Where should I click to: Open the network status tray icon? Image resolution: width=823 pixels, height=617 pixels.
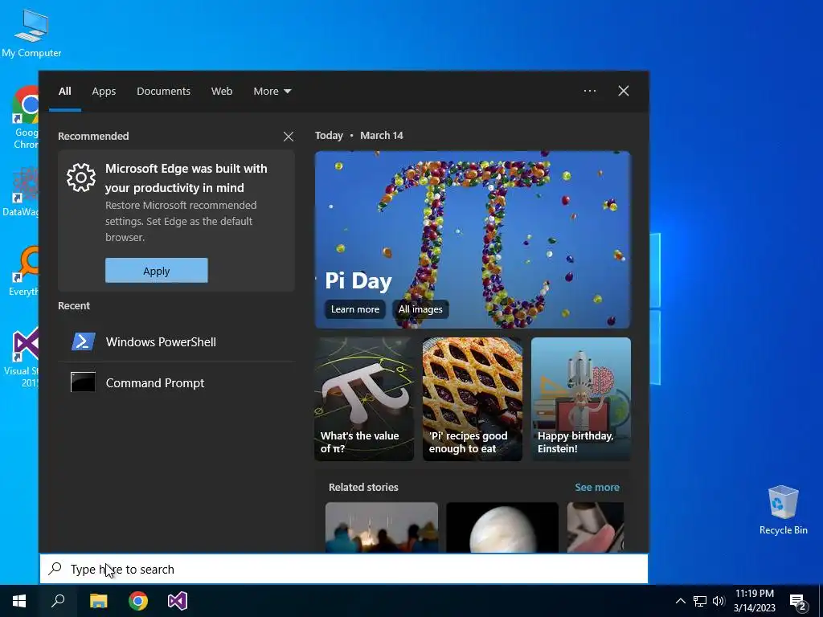(x=700, y=601)
